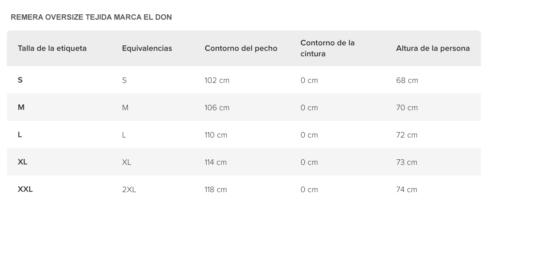Select the Talla de la etiqueta header
537x273 pixels.
coord(52,48)
